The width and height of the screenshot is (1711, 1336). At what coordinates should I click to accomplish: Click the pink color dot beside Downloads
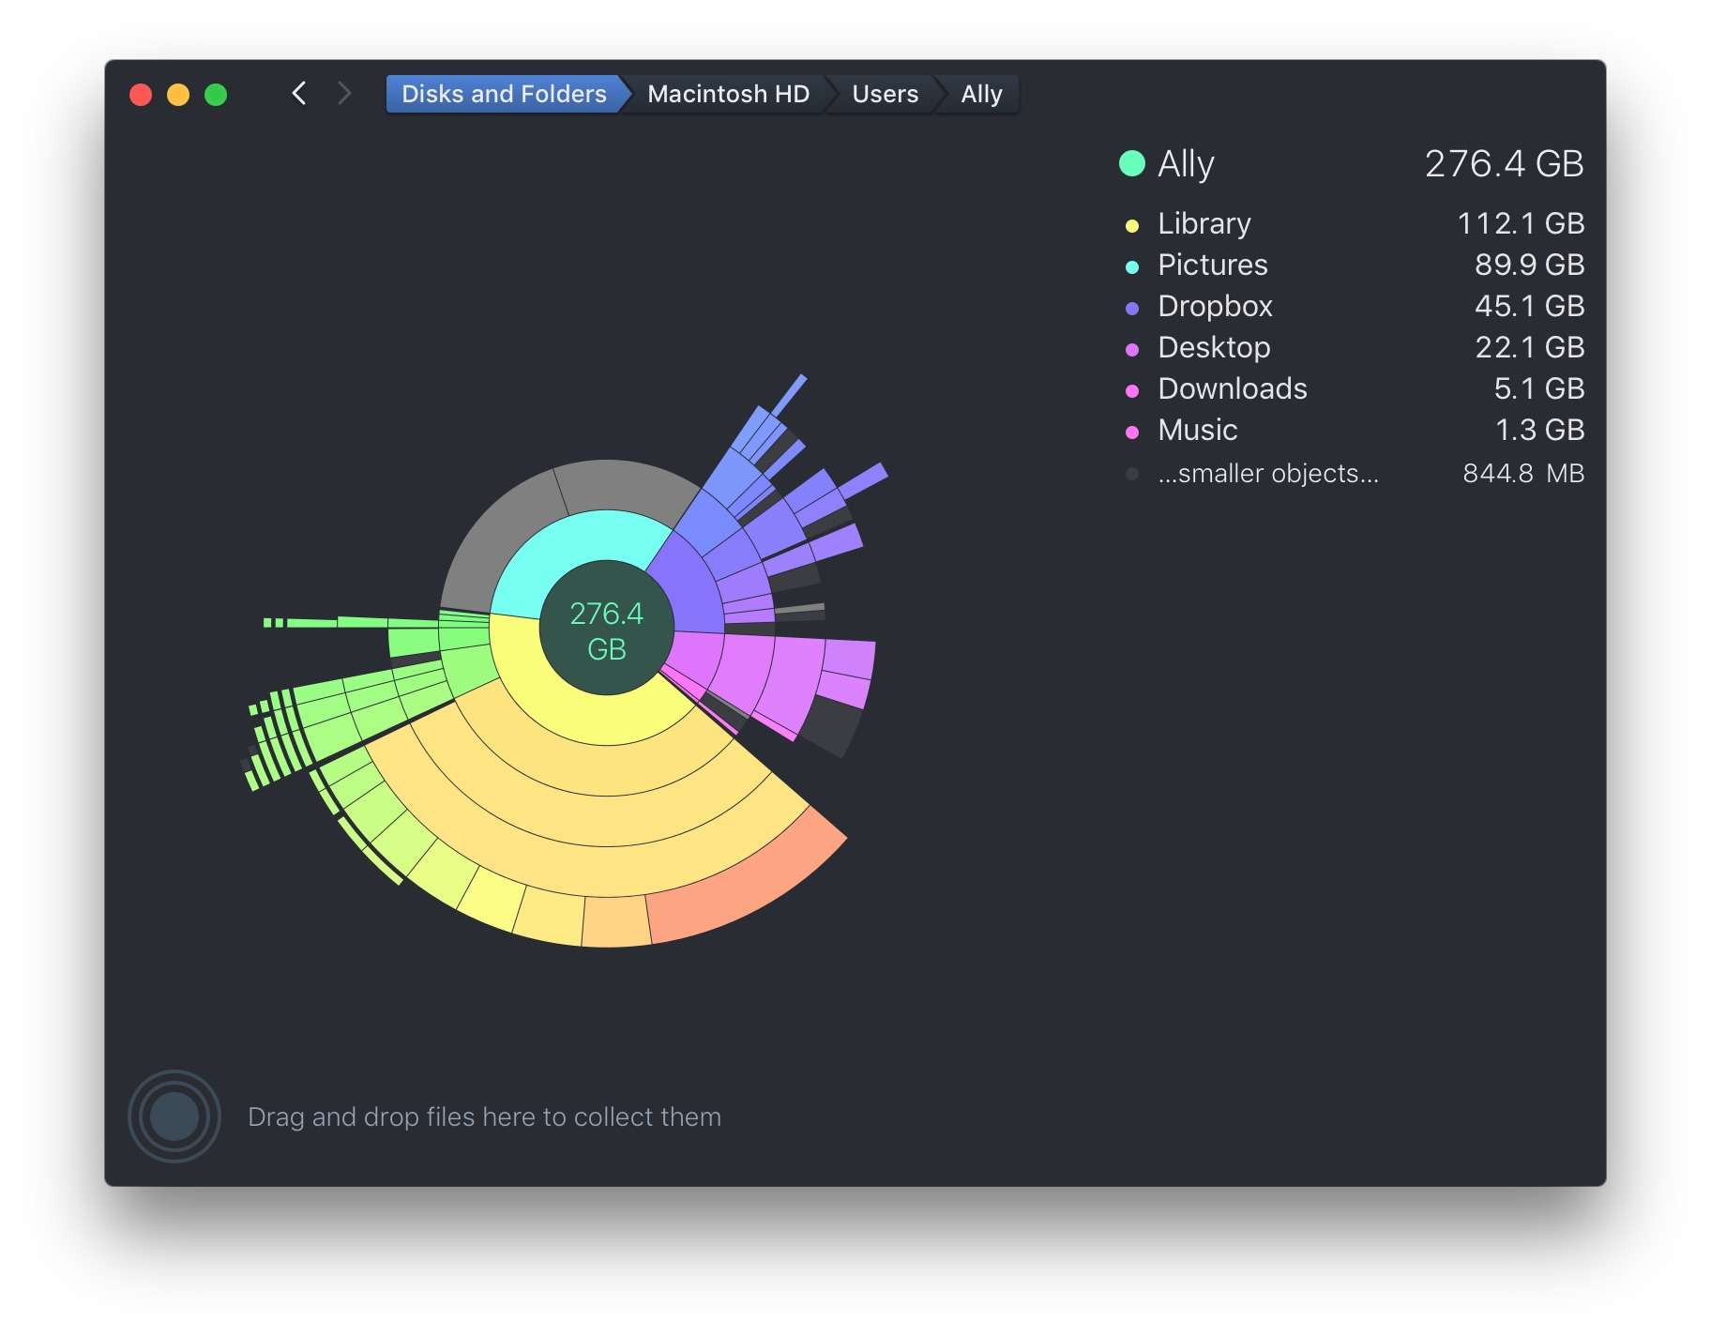click(1132, 389)
